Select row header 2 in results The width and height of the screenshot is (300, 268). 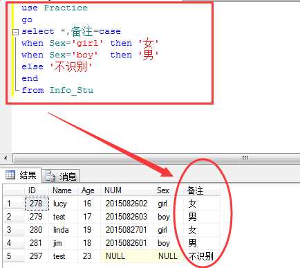click(x=15, y=217)
